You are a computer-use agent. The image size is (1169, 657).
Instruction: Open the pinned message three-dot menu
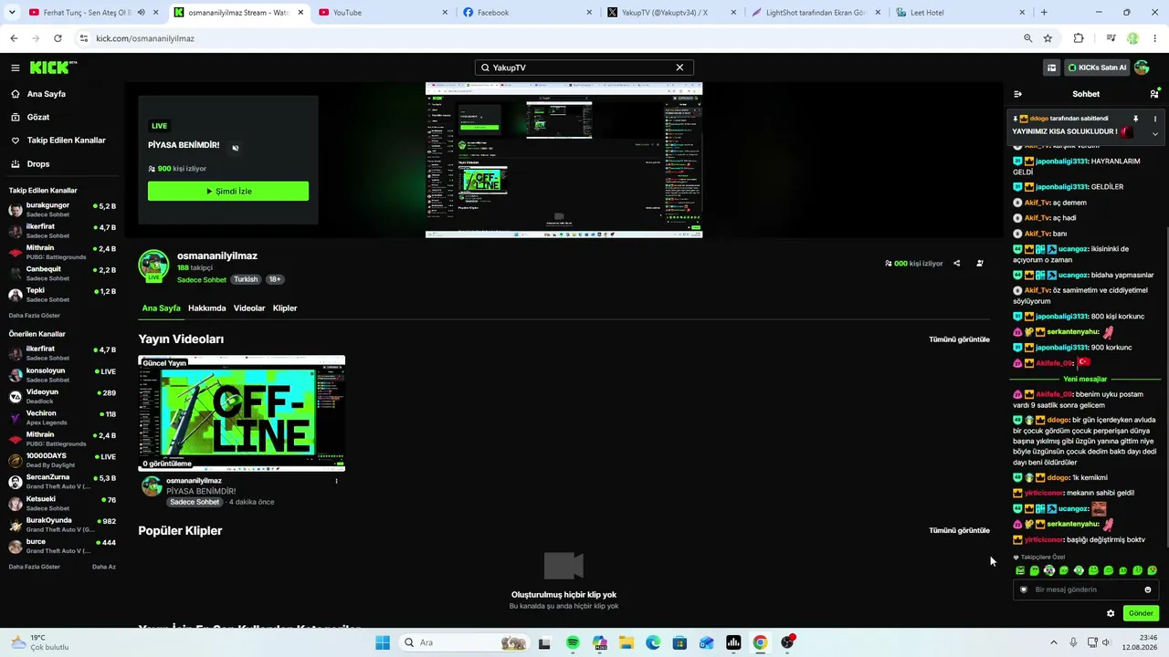point(1155,119)
